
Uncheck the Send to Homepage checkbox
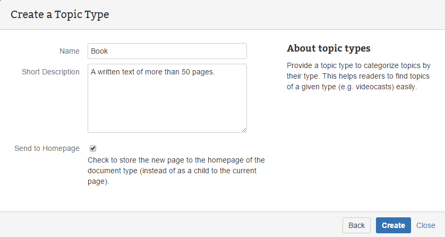pos(93,148)
